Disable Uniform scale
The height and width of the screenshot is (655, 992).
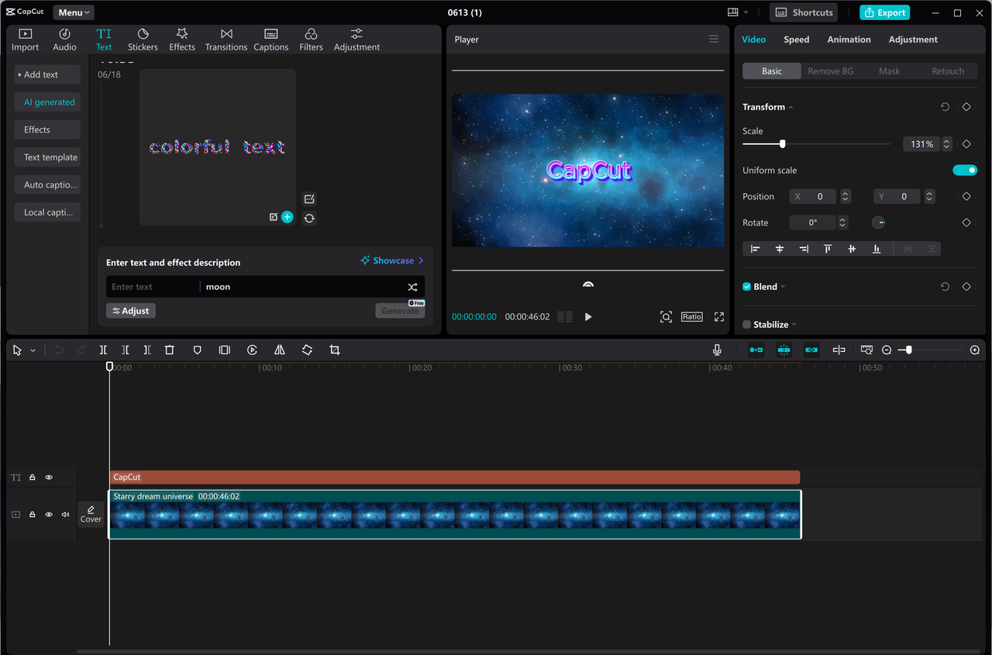[965, 170]
